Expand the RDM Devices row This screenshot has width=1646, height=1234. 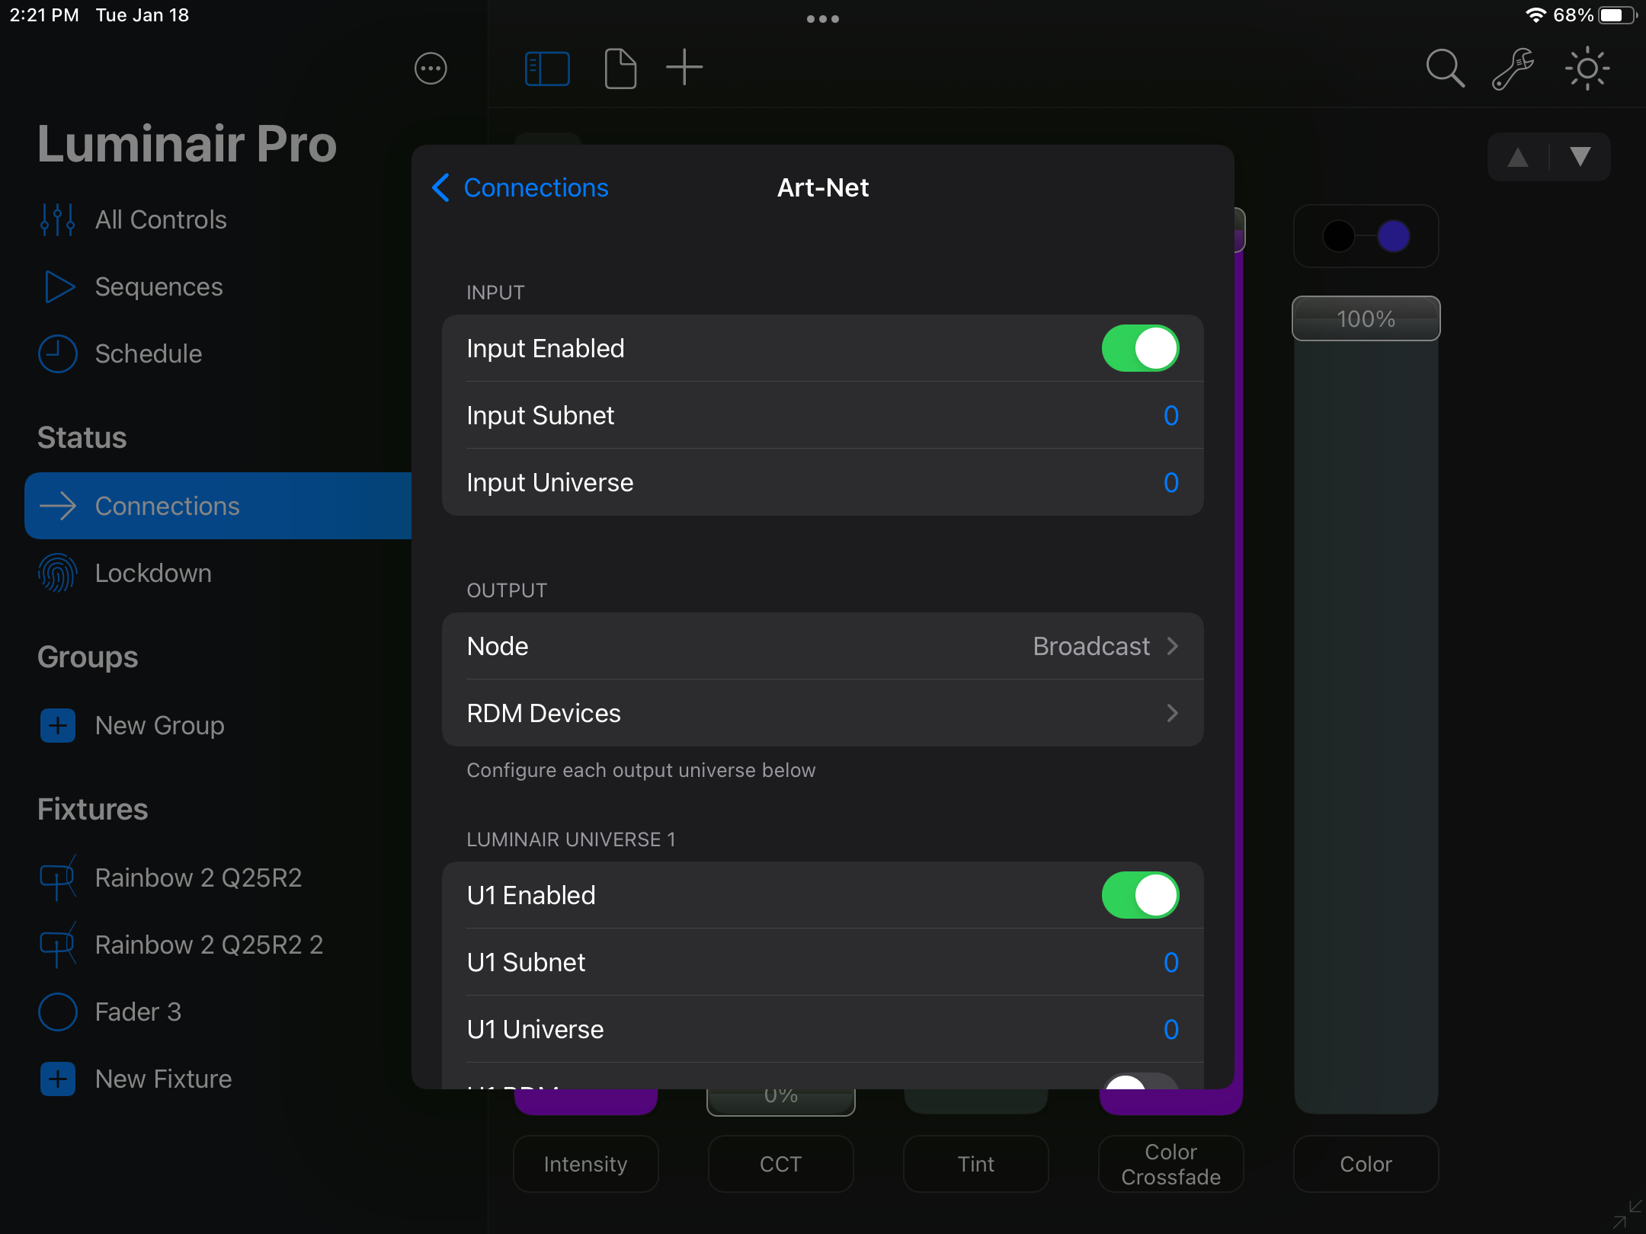pos(822,713)
